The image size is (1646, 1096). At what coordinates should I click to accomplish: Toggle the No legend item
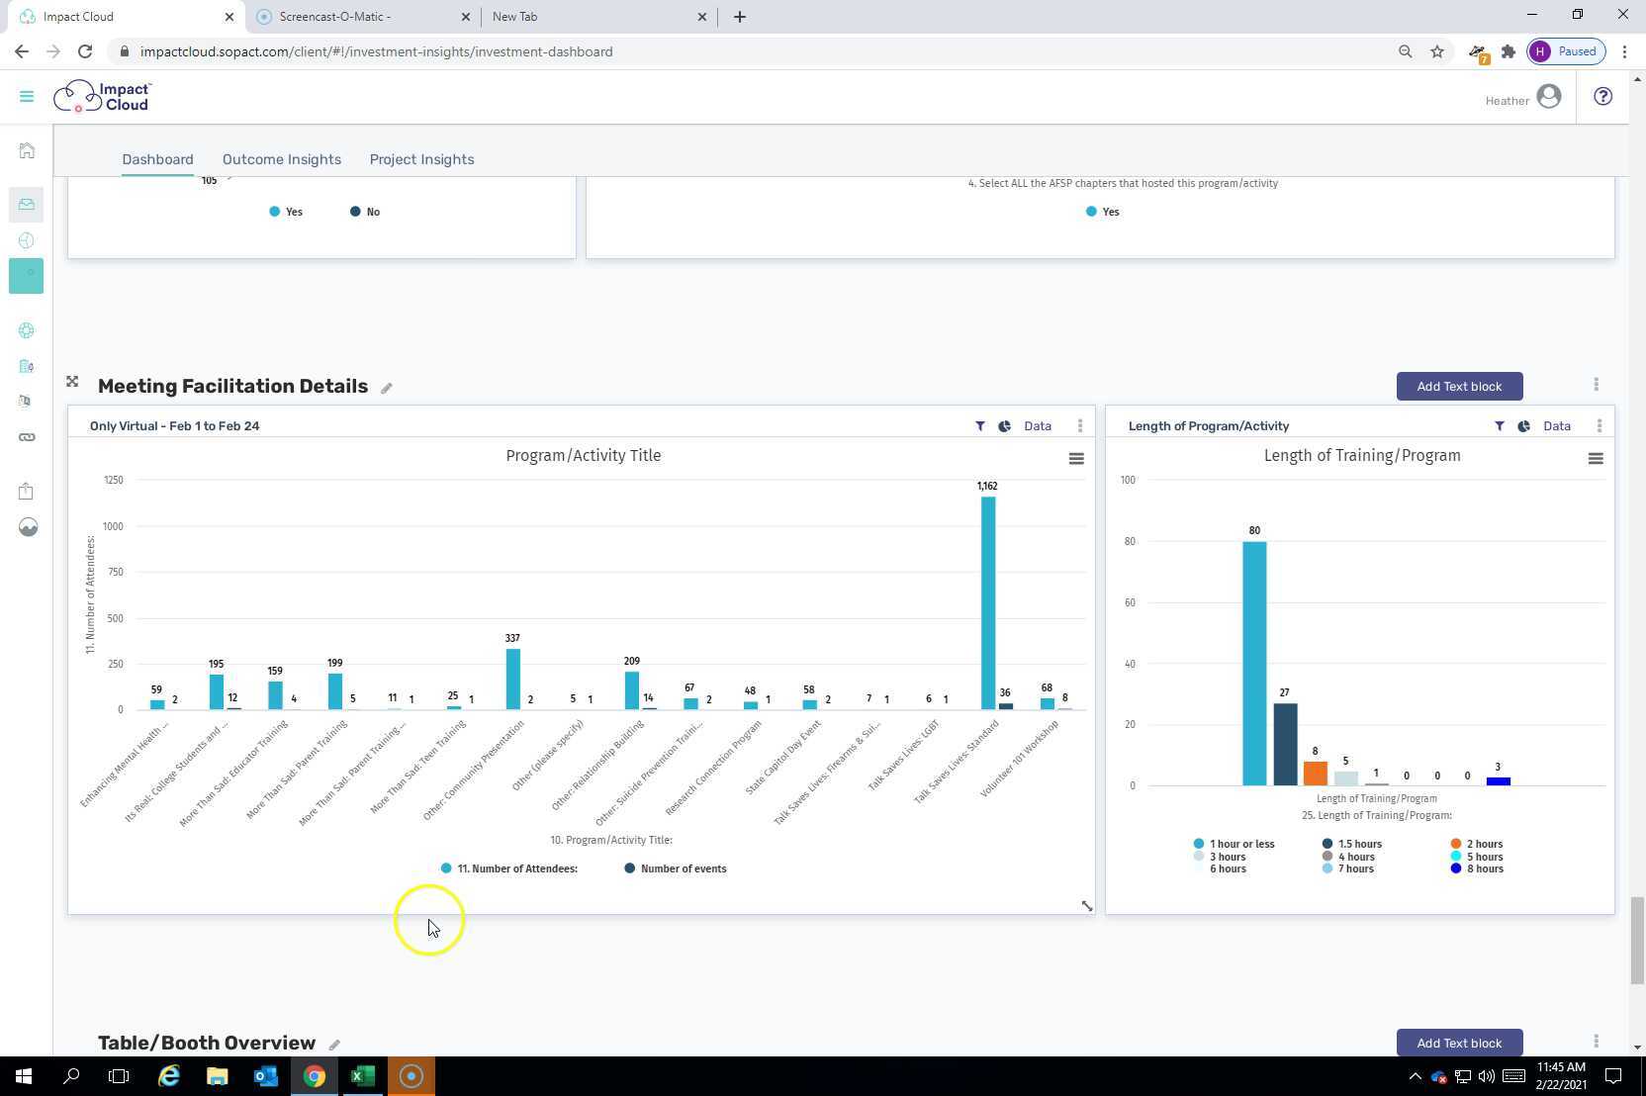[x=365, y=212]
